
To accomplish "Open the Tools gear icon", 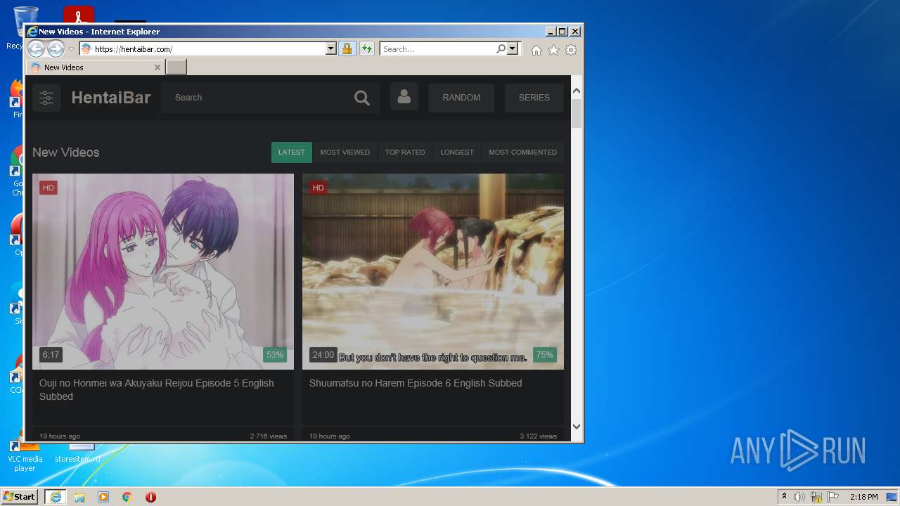I will click(571, 50).
